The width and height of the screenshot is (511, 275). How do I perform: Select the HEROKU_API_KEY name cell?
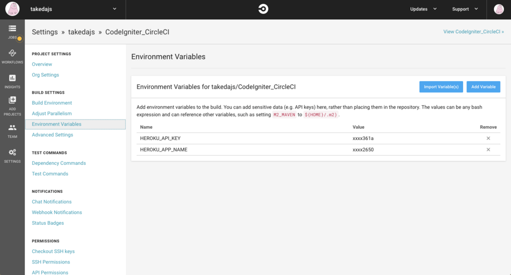coord(160,138)
